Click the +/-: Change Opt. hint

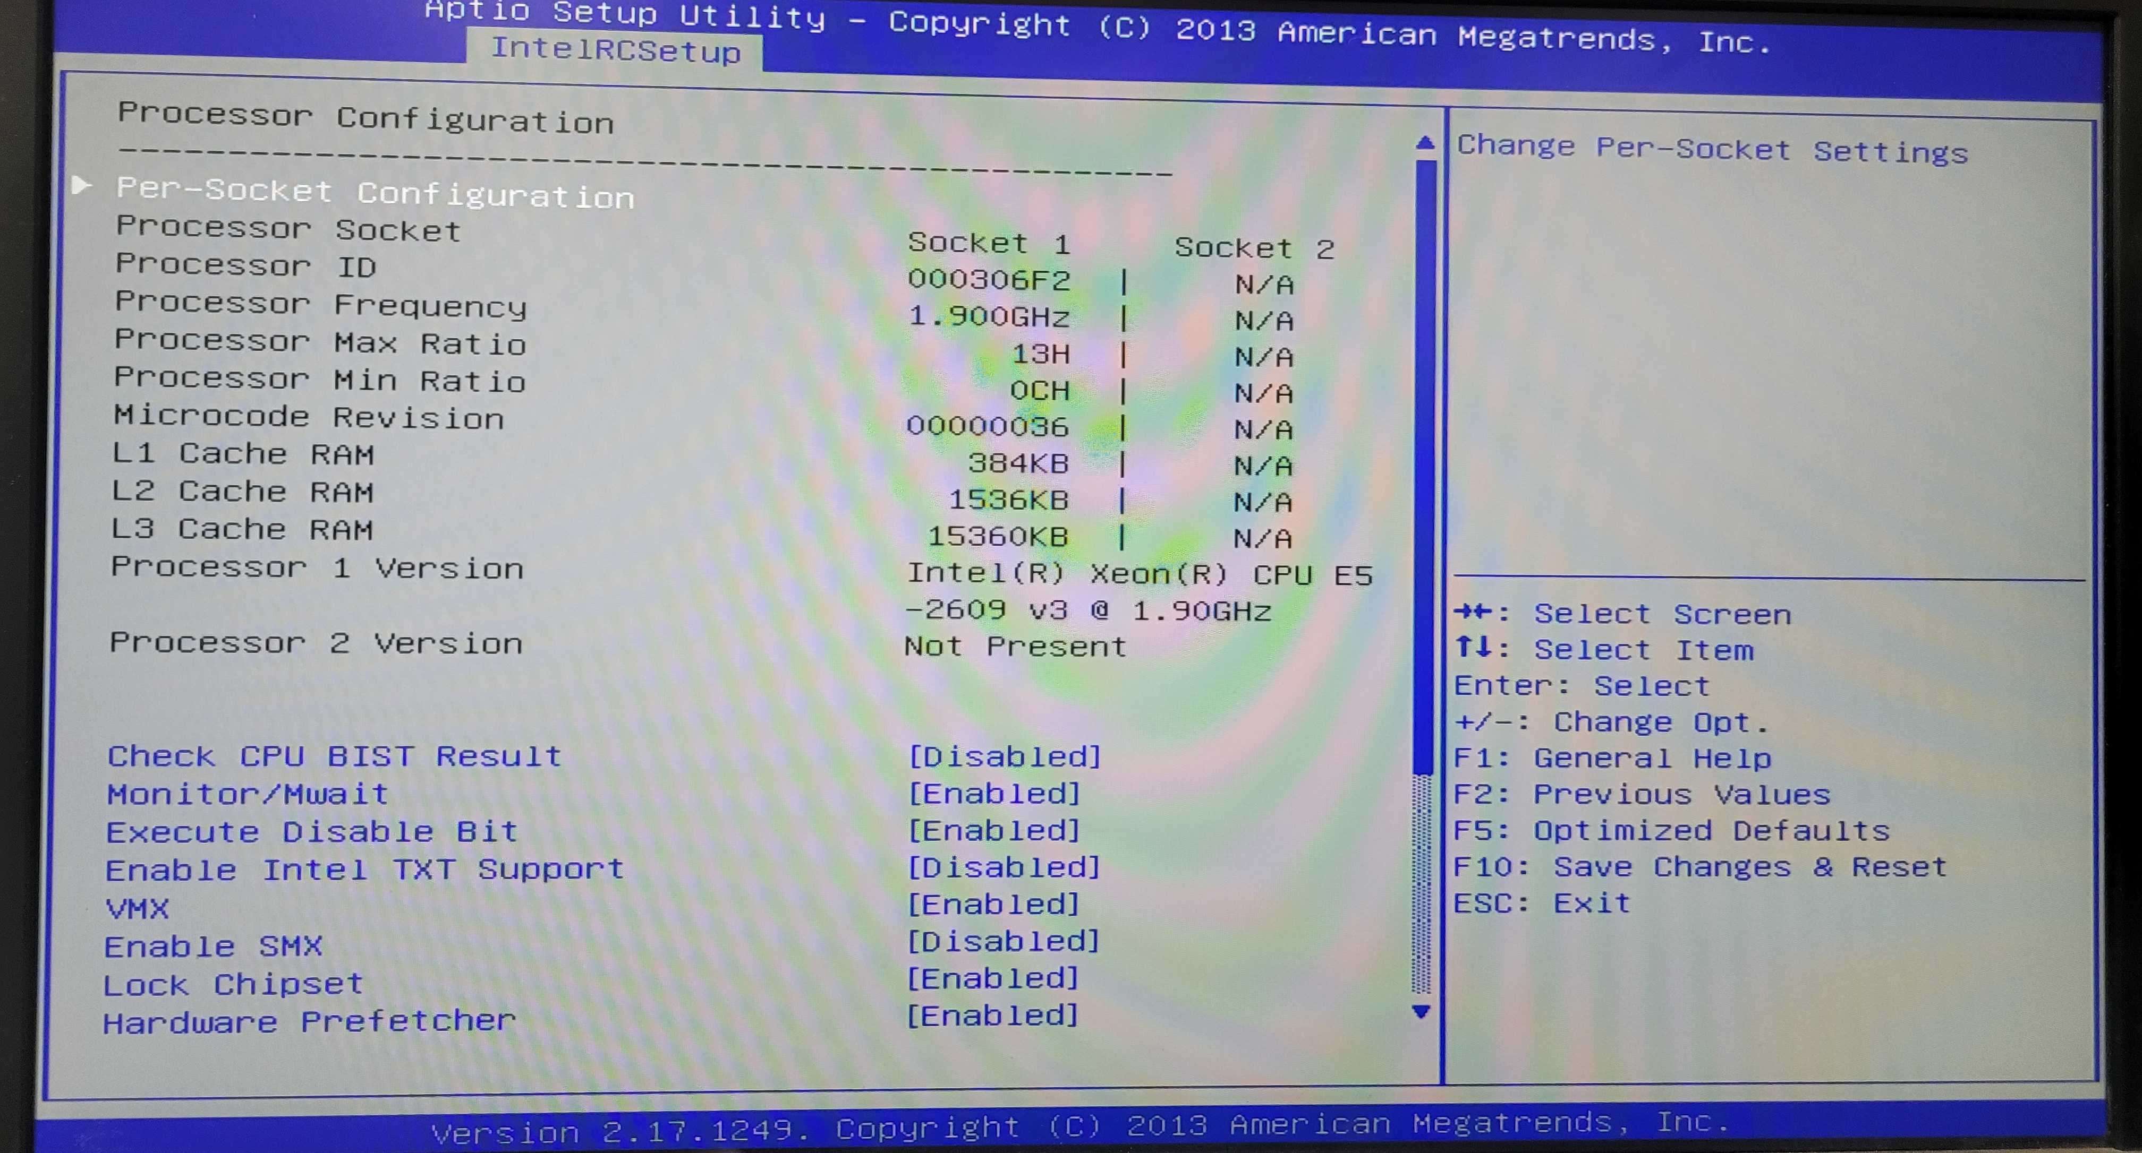1611,721
